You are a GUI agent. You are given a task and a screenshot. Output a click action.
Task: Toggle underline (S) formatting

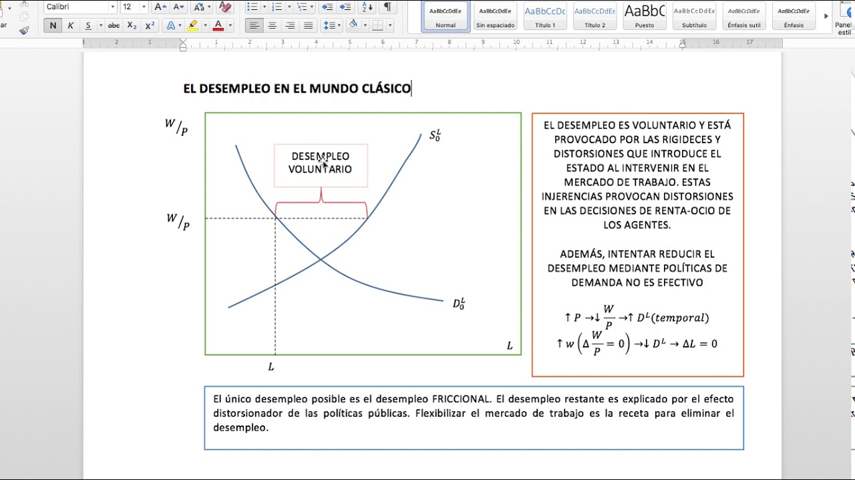[x=88, y=25]
